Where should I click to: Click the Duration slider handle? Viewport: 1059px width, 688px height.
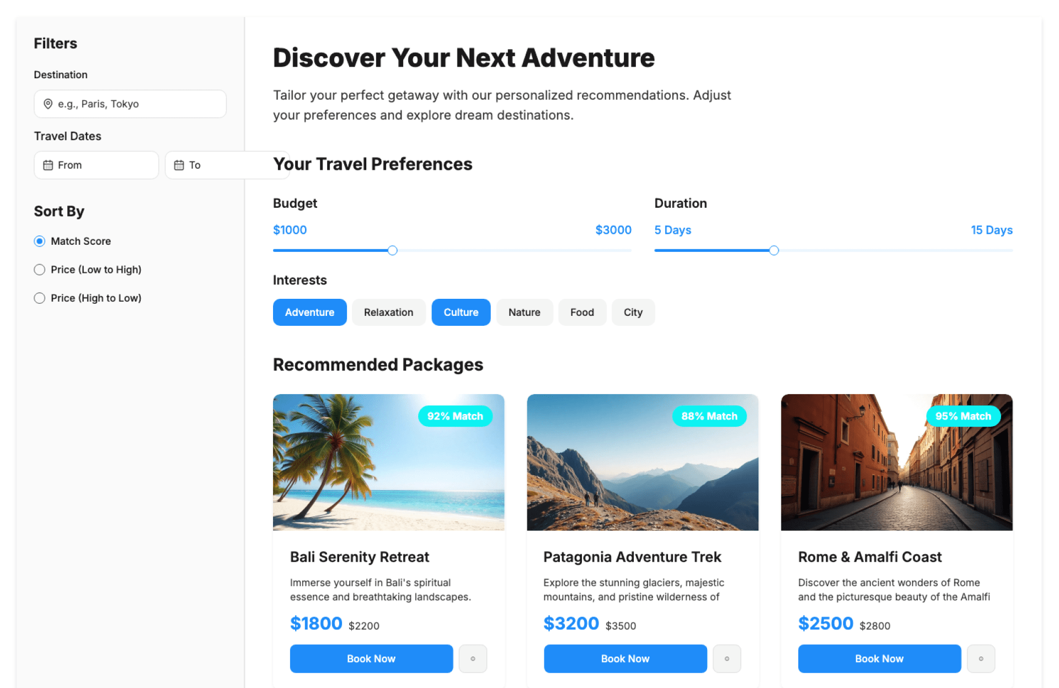[774, 250]
